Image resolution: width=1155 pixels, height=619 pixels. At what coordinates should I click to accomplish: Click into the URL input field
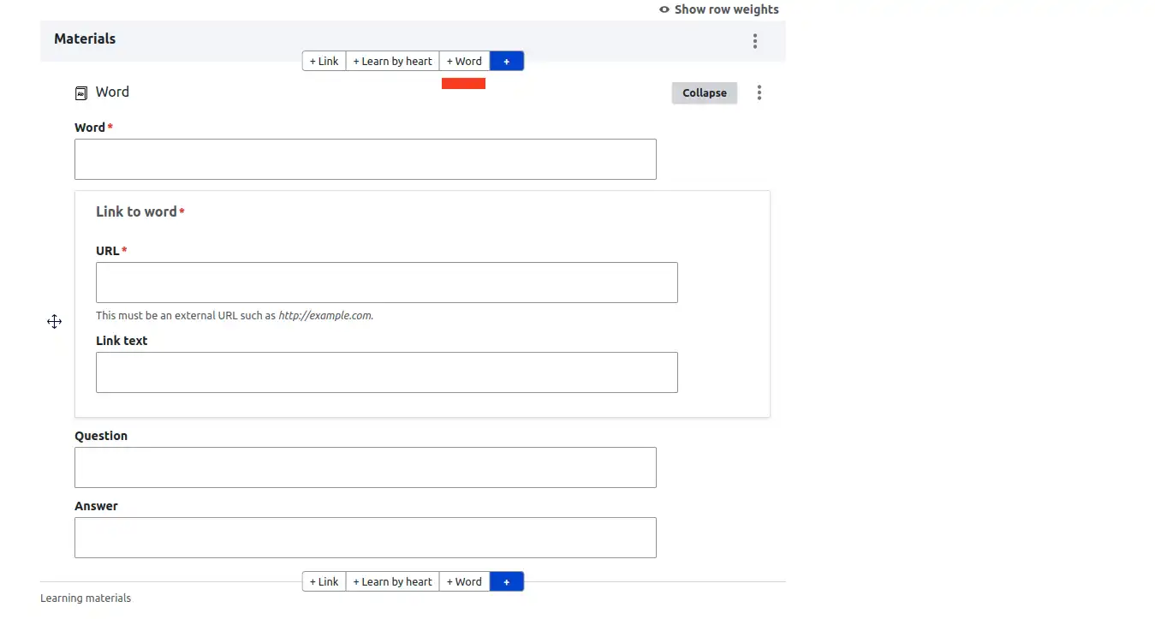386,283
